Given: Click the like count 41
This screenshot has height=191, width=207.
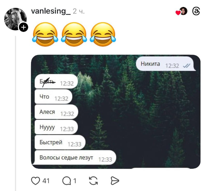Looking at the screenshot, I should (46, 181).
